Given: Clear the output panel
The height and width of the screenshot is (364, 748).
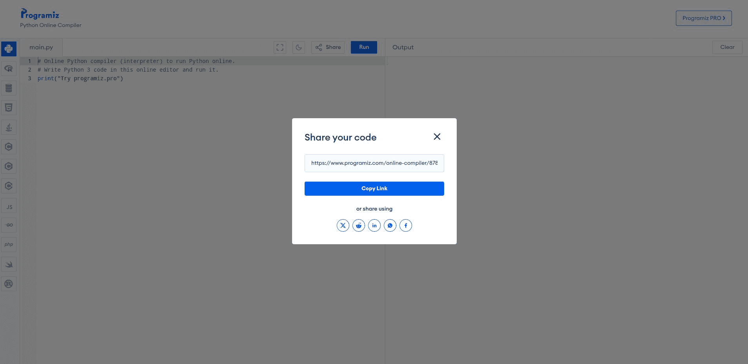Looking at the screenshot, I should click(727, 47).
